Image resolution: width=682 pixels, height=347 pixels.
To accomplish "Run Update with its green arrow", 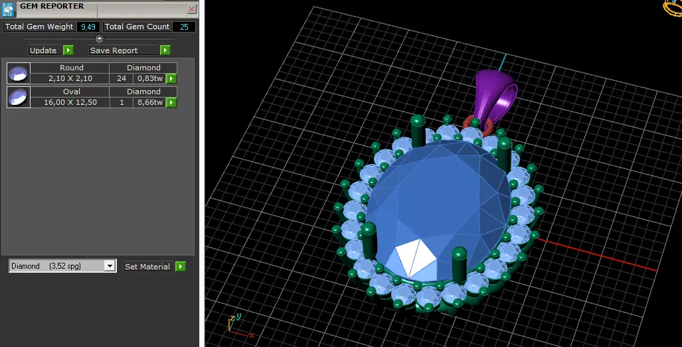I will click(x=68, y=50).
